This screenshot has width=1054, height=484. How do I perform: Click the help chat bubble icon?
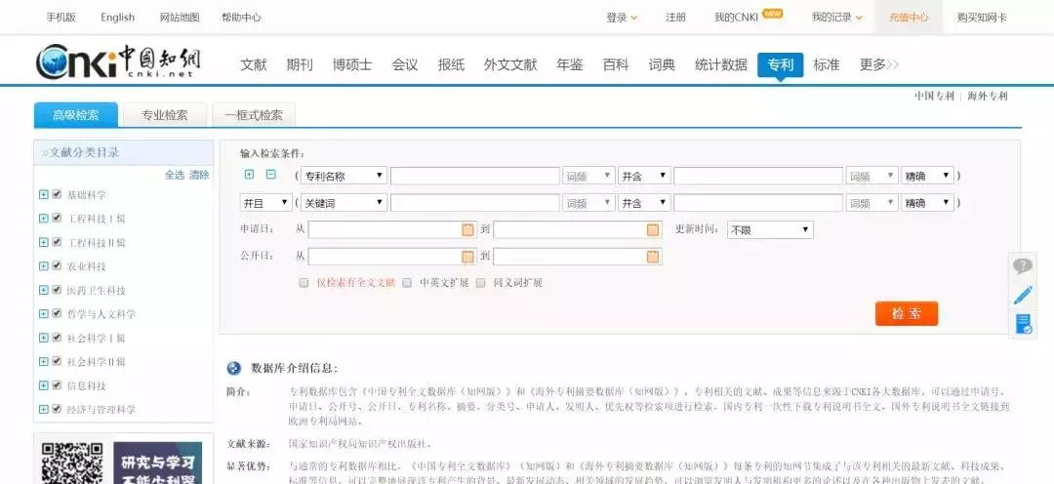[1023, 266]
